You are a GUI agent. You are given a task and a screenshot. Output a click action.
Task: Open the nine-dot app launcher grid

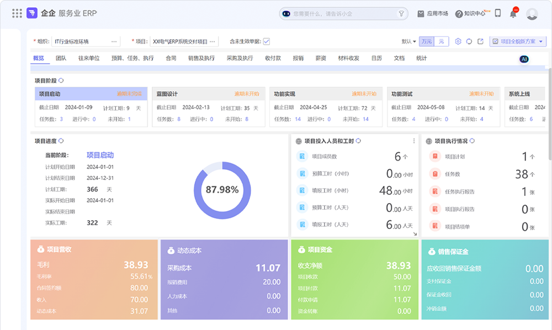tap(17, 13)
